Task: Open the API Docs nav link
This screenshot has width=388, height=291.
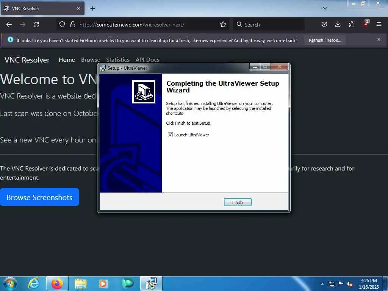Action: pos(147,59)
